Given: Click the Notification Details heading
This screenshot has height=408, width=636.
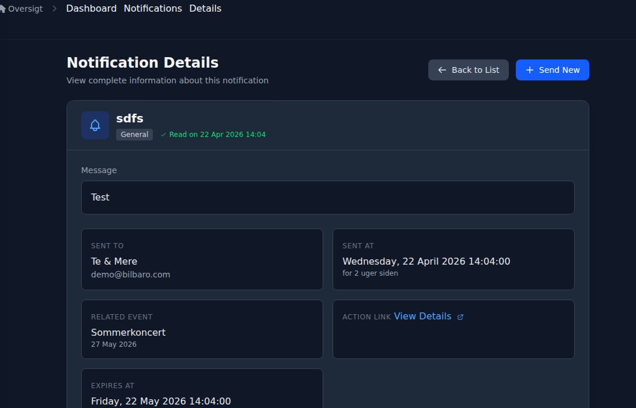Looking at the screenshot, I should click(x=142, y=63).
